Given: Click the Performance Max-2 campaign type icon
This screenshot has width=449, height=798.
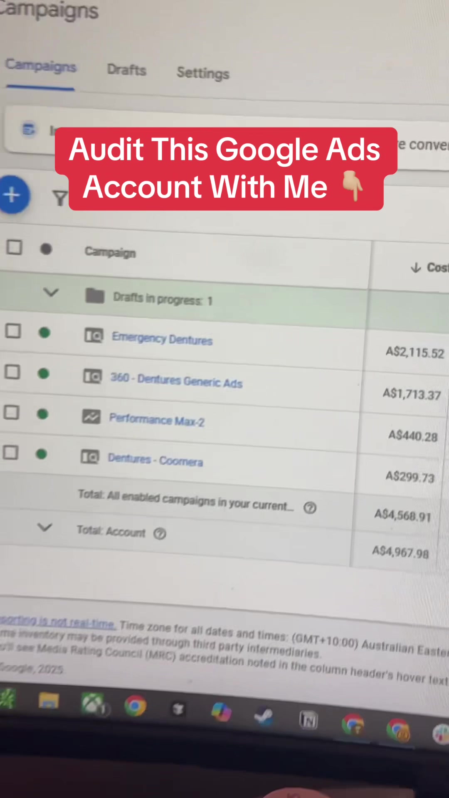Looking at the screenshot, I should click(x=91, y=416).
